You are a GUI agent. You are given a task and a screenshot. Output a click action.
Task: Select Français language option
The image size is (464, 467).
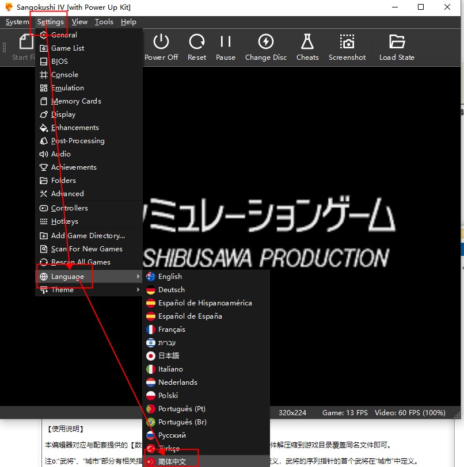(x=206, y=329)
